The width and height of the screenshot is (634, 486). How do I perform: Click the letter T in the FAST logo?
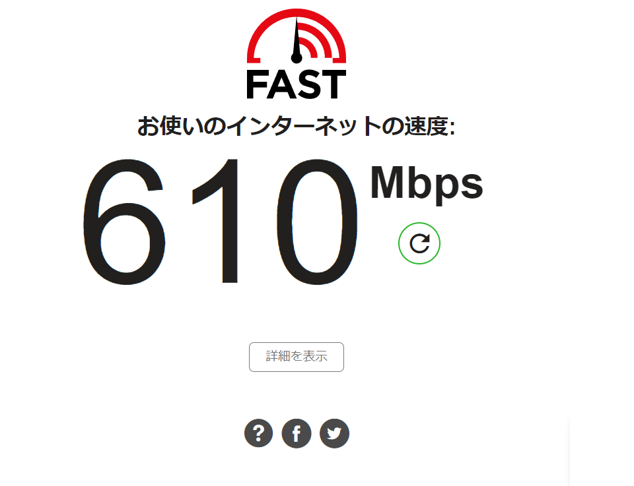pyautogui.click(x=333, y=84)
